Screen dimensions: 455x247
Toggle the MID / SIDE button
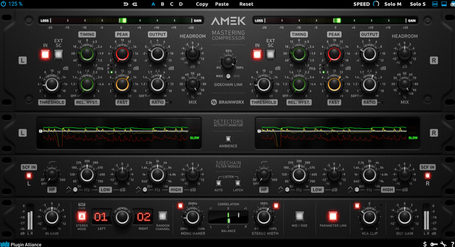(299, 216)
